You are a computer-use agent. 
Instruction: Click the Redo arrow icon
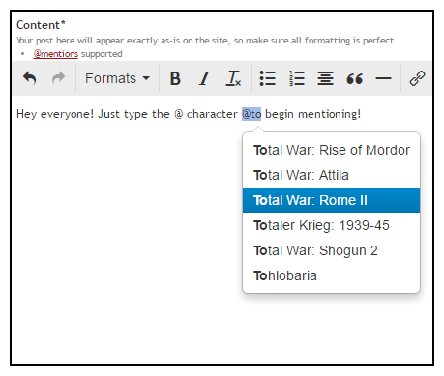tap(58, 78)
